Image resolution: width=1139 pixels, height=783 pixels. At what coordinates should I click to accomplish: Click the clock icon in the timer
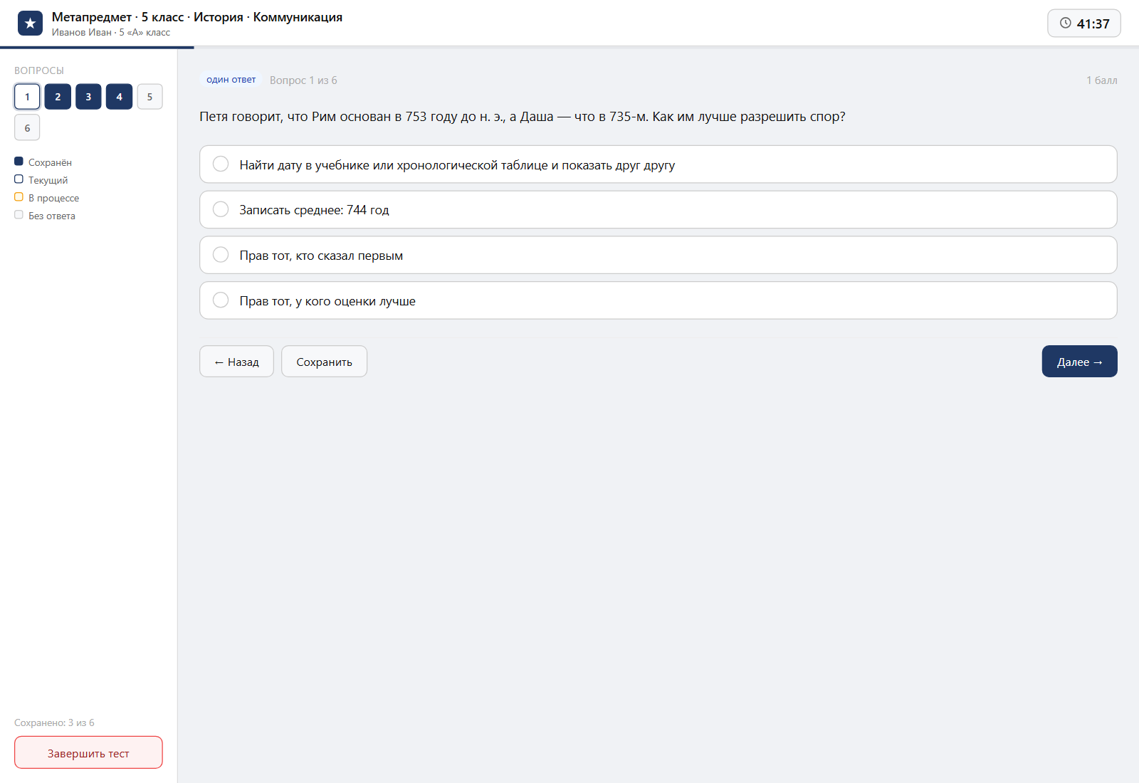coord(1066,23)
